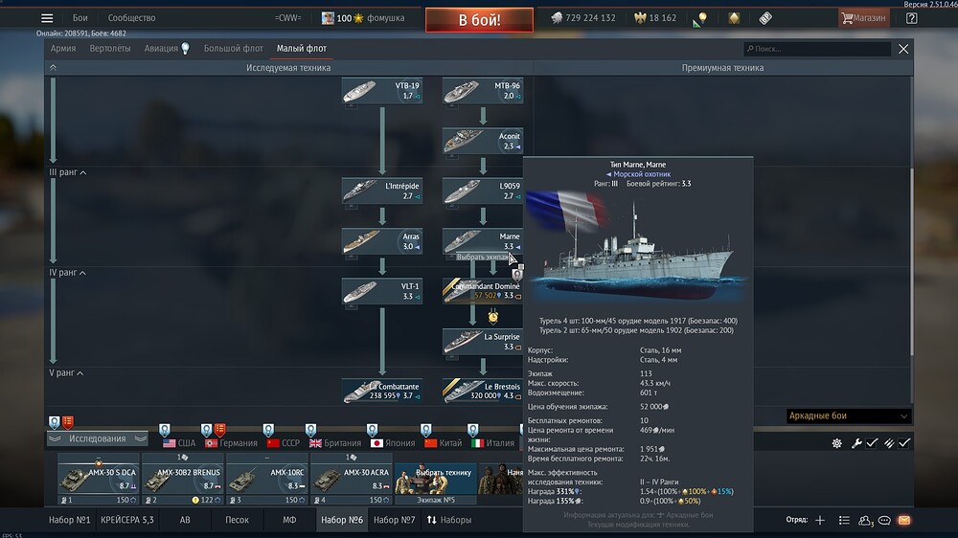Click the Поиск search field
This screenshot has height=538, width=958.
pos(819,49)
